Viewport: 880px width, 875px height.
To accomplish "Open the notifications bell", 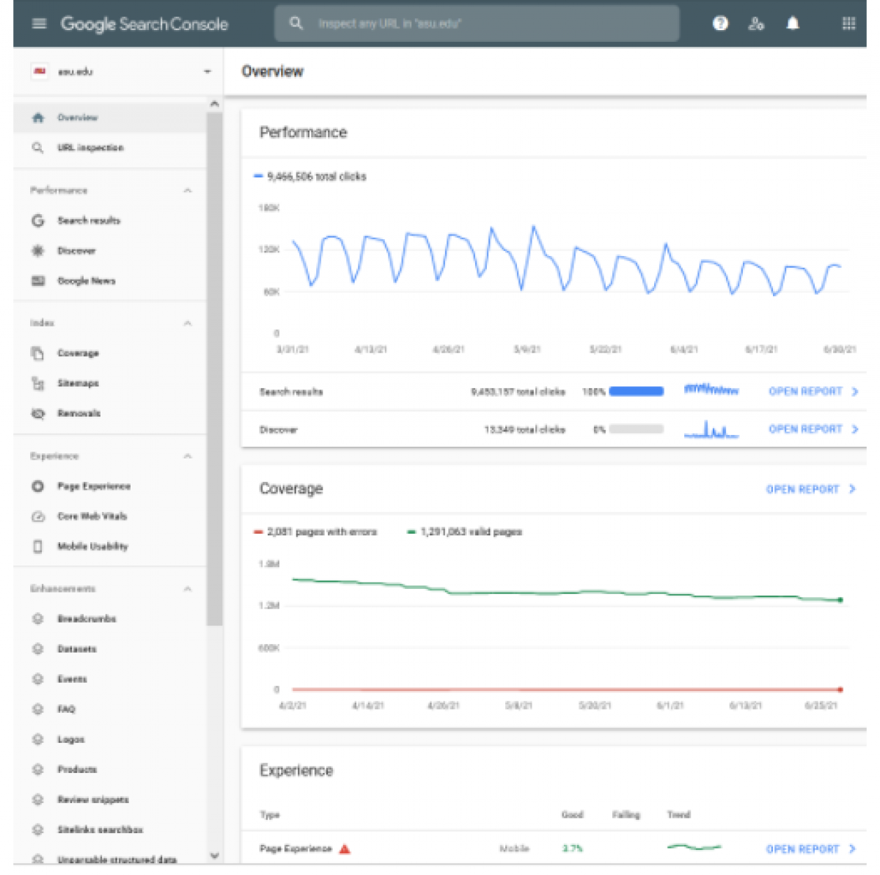I will point(793,23).
